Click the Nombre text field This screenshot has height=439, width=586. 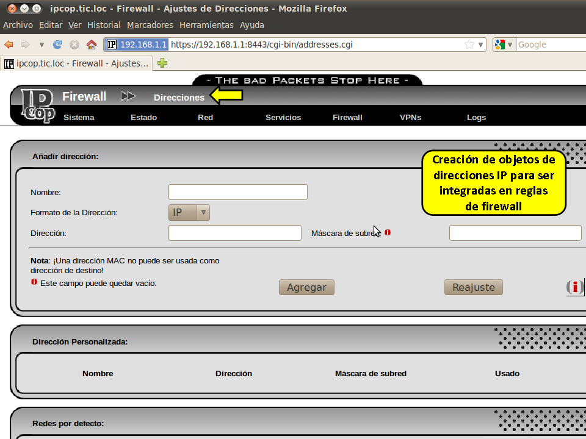pos(237,192)
